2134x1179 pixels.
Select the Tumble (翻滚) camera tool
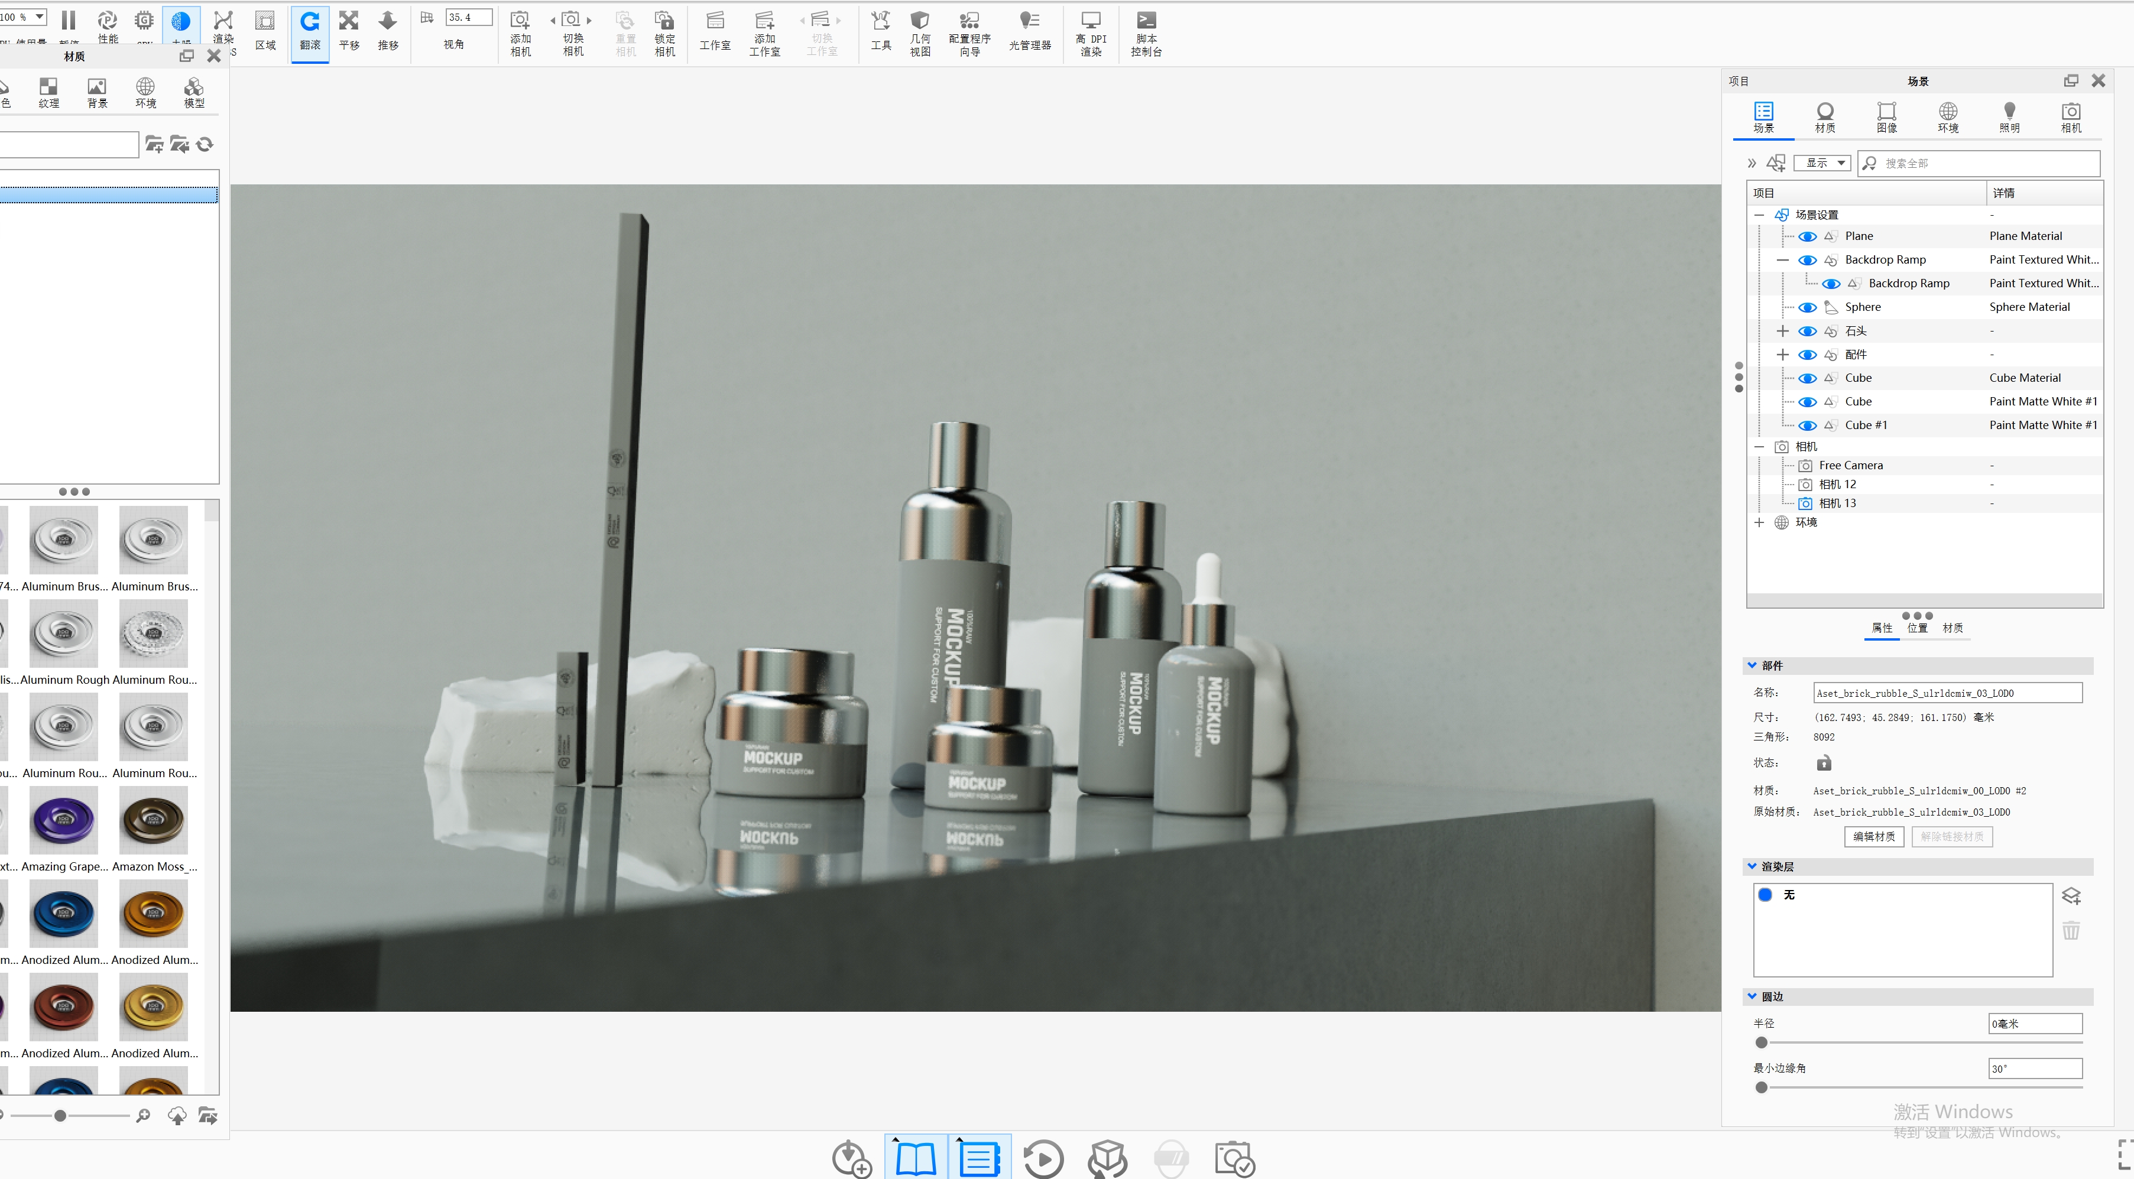click(310, 31)
